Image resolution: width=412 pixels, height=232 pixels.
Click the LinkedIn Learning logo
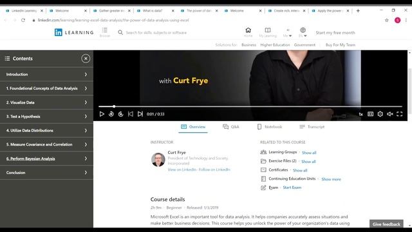pos(74,32)
